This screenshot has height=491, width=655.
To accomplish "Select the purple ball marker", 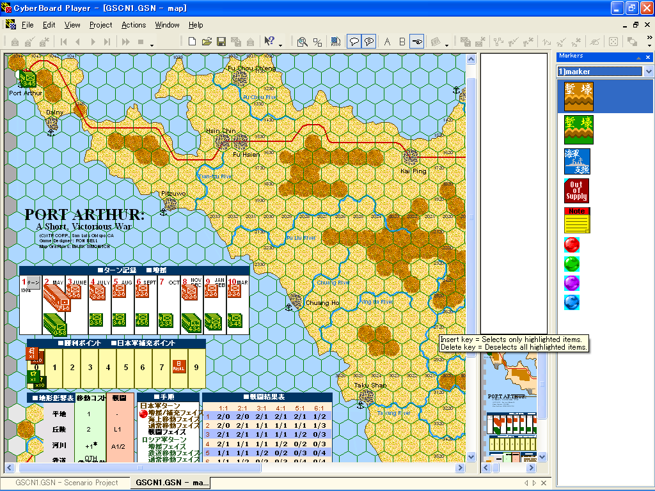I will pyautogui.click(x=571, y=283).
